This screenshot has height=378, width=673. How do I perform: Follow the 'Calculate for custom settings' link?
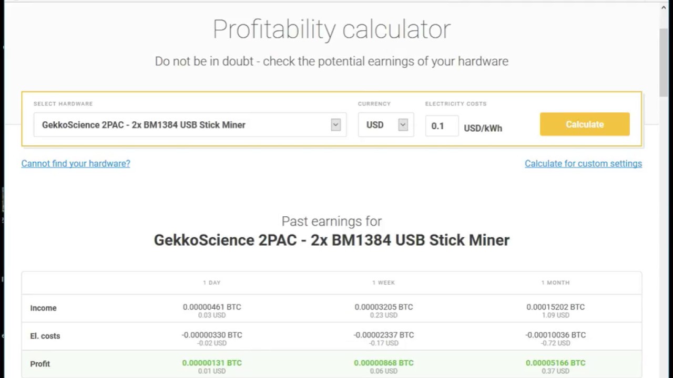[x=583, y=163]
